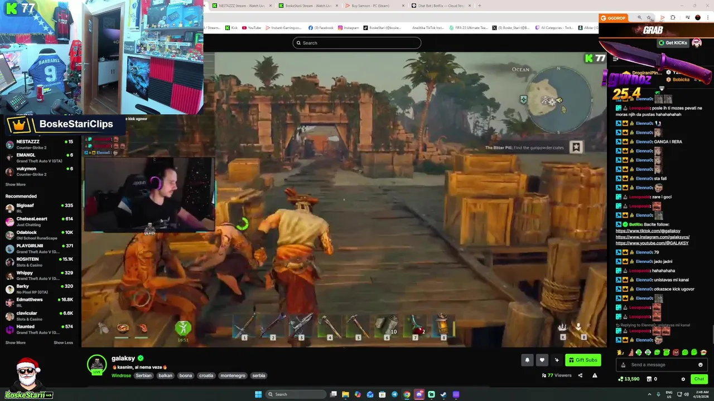Click the Windrose category link
The height and width of the screenshot is (401, 714).
121,375
